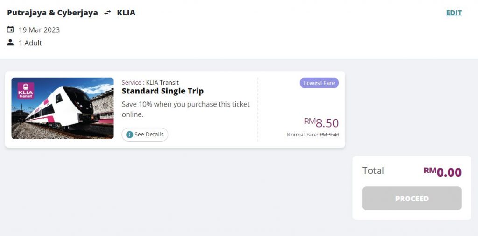This screenshot has width=478, height=236.
Task: Click the RM0.00 total amount
Action: pos(443,172)
